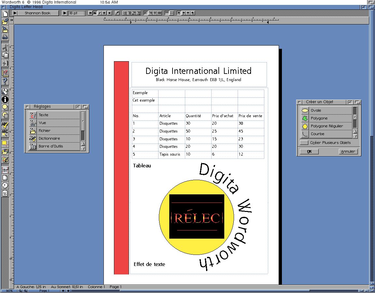Open Help with the question mark icon
Viewport: 375px width, 293px height.
click(5, 81)
